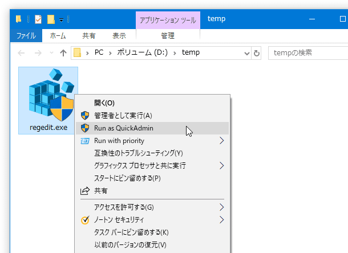Choose アクセスを許可する(G)

coord(152,207)
